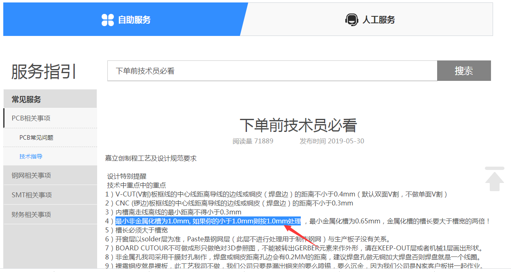Click the 服务指引 page heading
The image size is (511, 272).
click(x=44, y=72)
